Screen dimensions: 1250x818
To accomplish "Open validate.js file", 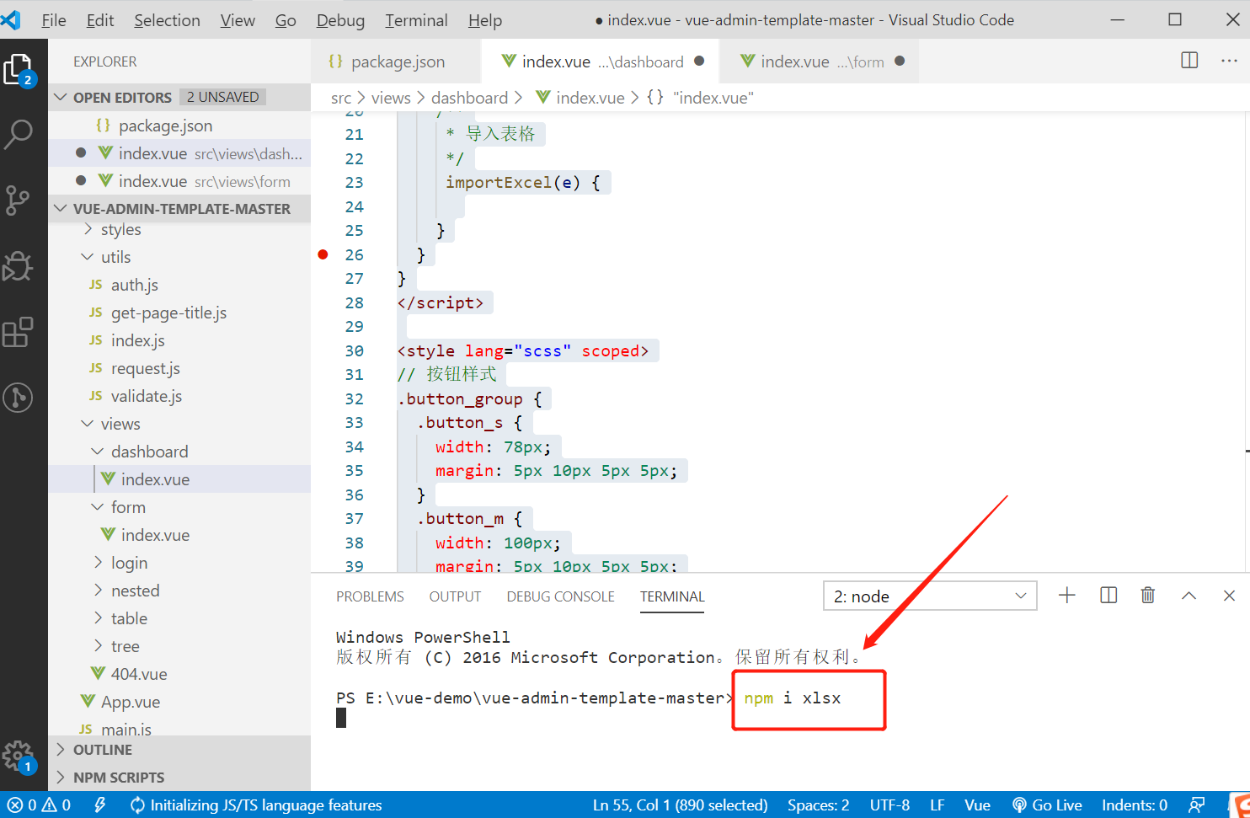I will click(x=179, y=396).
